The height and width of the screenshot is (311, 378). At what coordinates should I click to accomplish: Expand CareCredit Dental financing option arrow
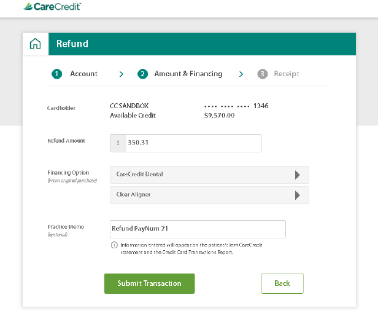tap(298, 175)
